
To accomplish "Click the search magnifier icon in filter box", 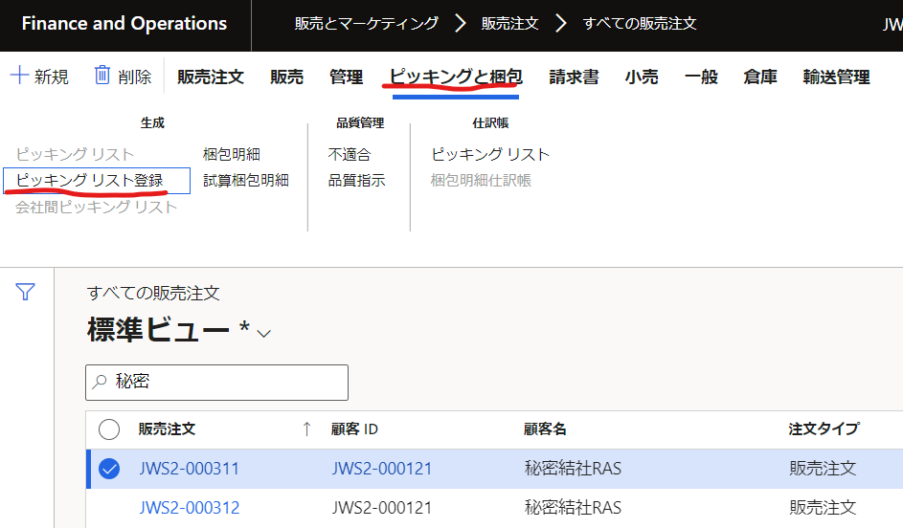I will coord(100,382).
